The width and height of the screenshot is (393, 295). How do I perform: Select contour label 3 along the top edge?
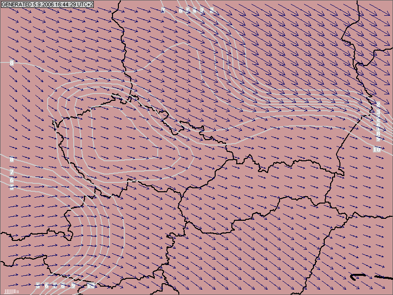point(202,10)
